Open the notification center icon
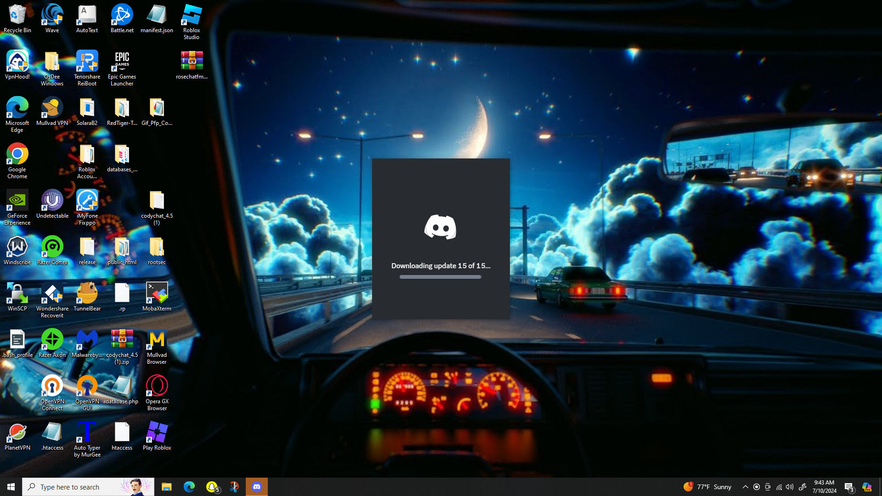 (x=849, y=487)
